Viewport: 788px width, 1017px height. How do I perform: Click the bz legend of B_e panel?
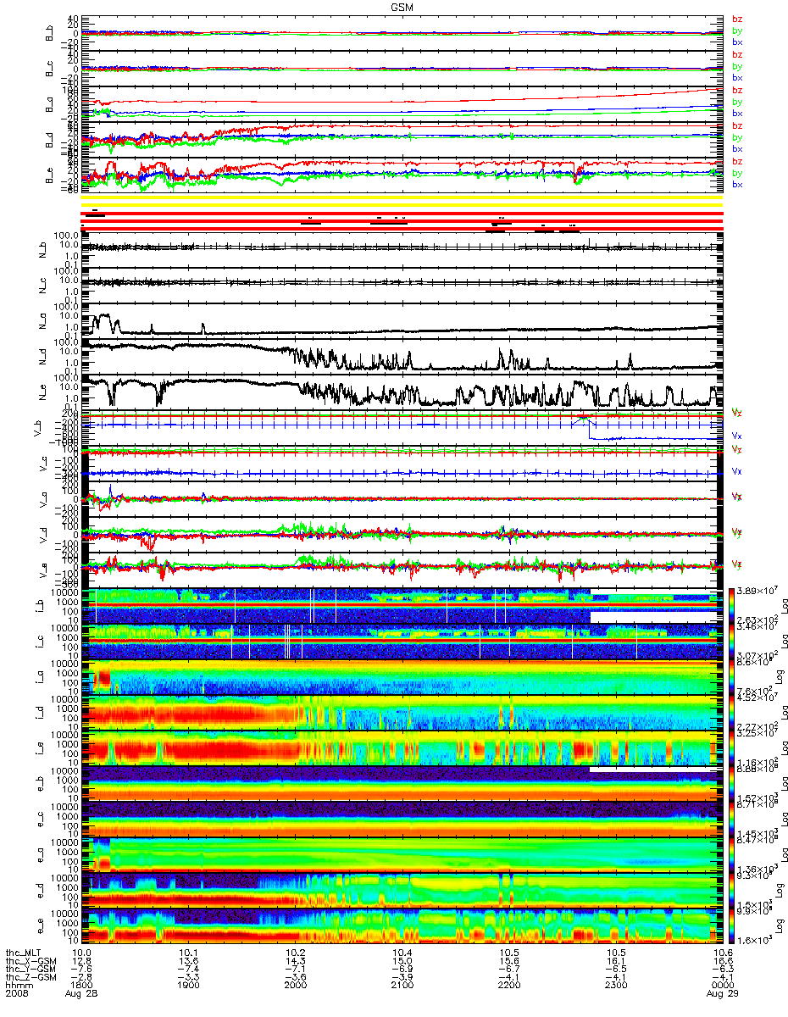(x=736, y=161)
